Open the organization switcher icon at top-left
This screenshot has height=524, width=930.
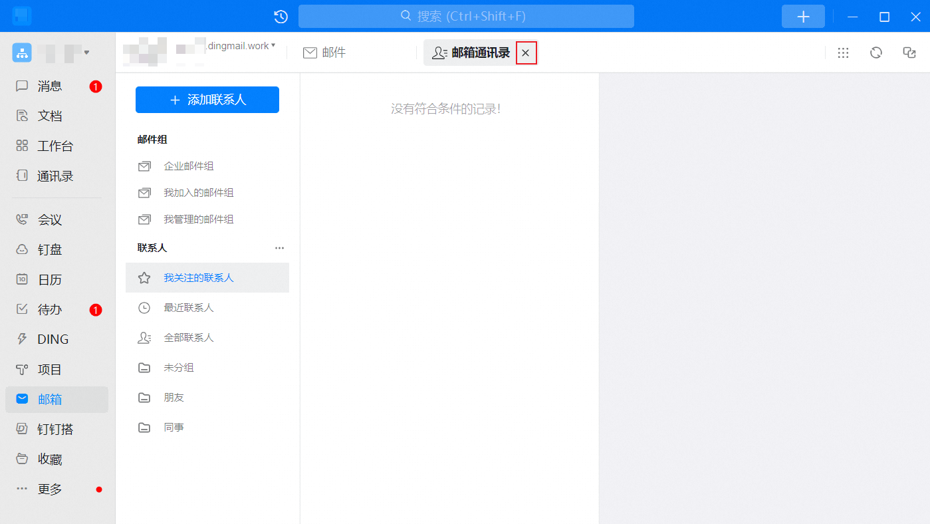point(22,53)
